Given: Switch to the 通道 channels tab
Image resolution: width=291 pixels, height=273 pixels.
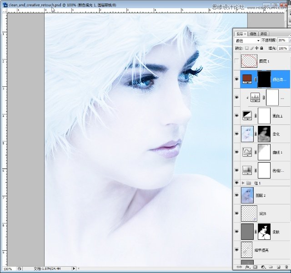Looking at the screenshot, I should [253, 34].
